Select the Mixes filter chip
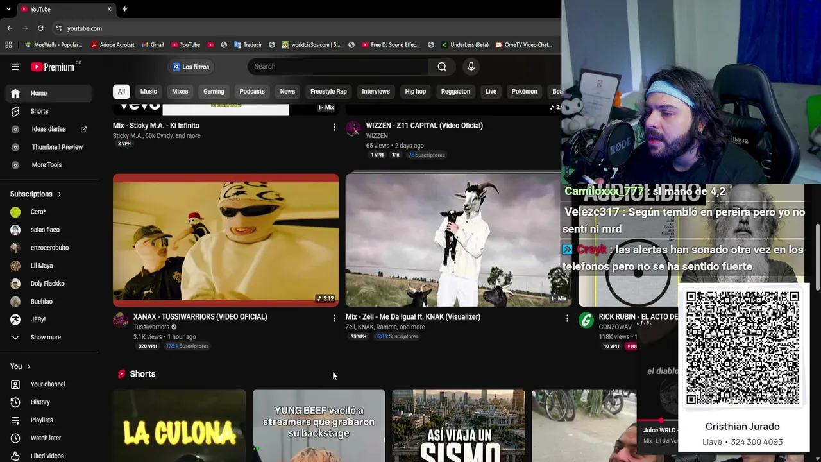This screenshot has height=462, width=821. (x=180, y=91)
